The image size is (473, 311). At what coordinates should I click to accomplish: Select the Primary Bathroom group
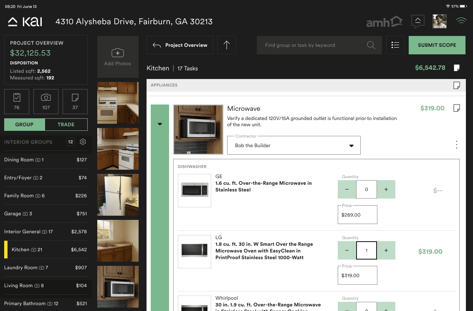pos(46,303)
